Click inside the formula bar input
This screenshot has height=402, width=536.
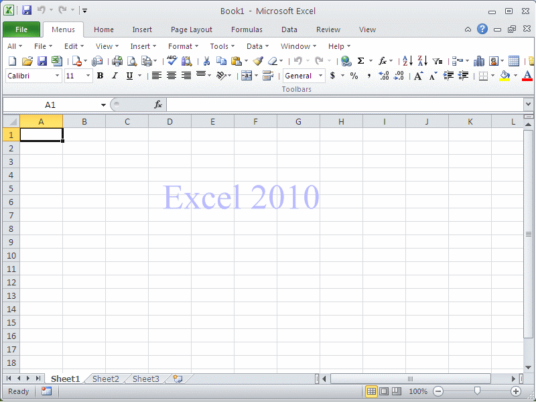[345, 105]
